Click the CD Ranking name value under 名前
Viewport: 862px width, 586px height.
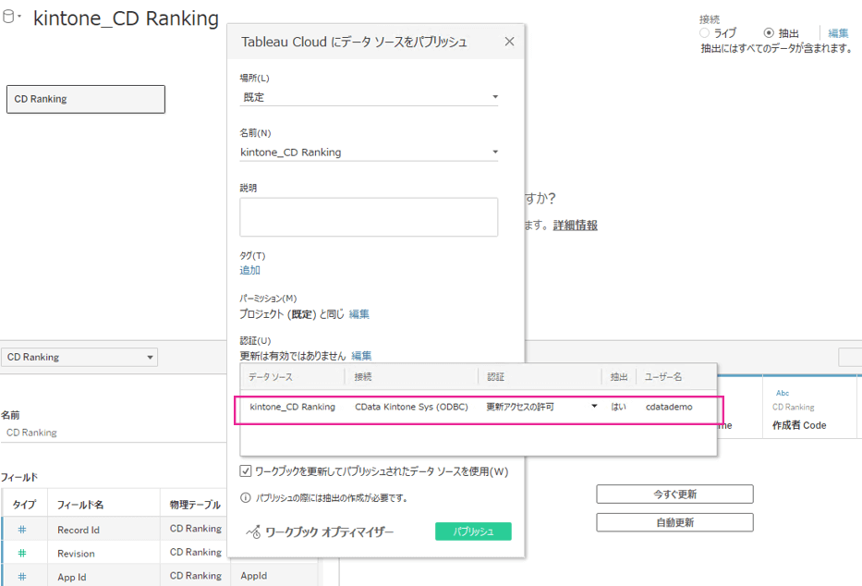point(31,433)
